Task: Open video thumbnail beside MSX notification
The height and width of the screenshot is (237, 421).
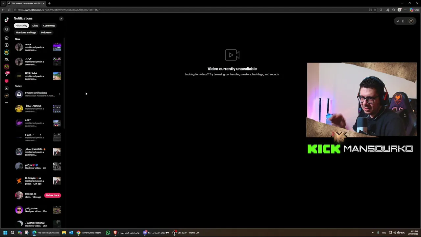Action: pos(57,76)
